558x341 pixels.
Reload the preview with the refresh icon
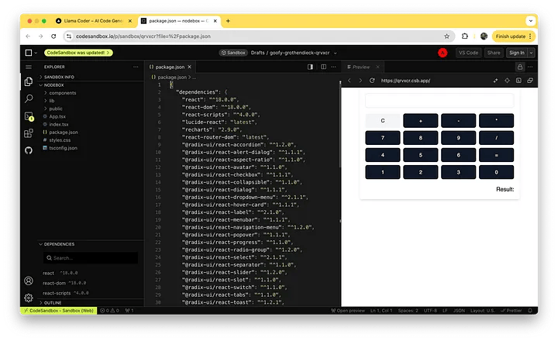point(370,81)
